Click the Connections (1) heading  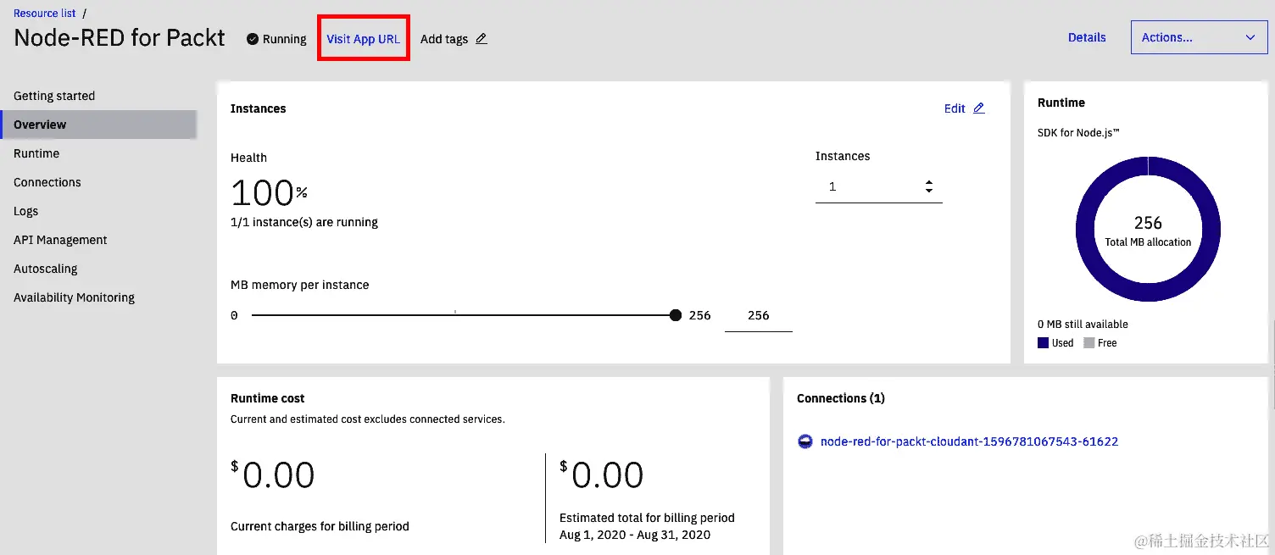click(x=841, y=398)
